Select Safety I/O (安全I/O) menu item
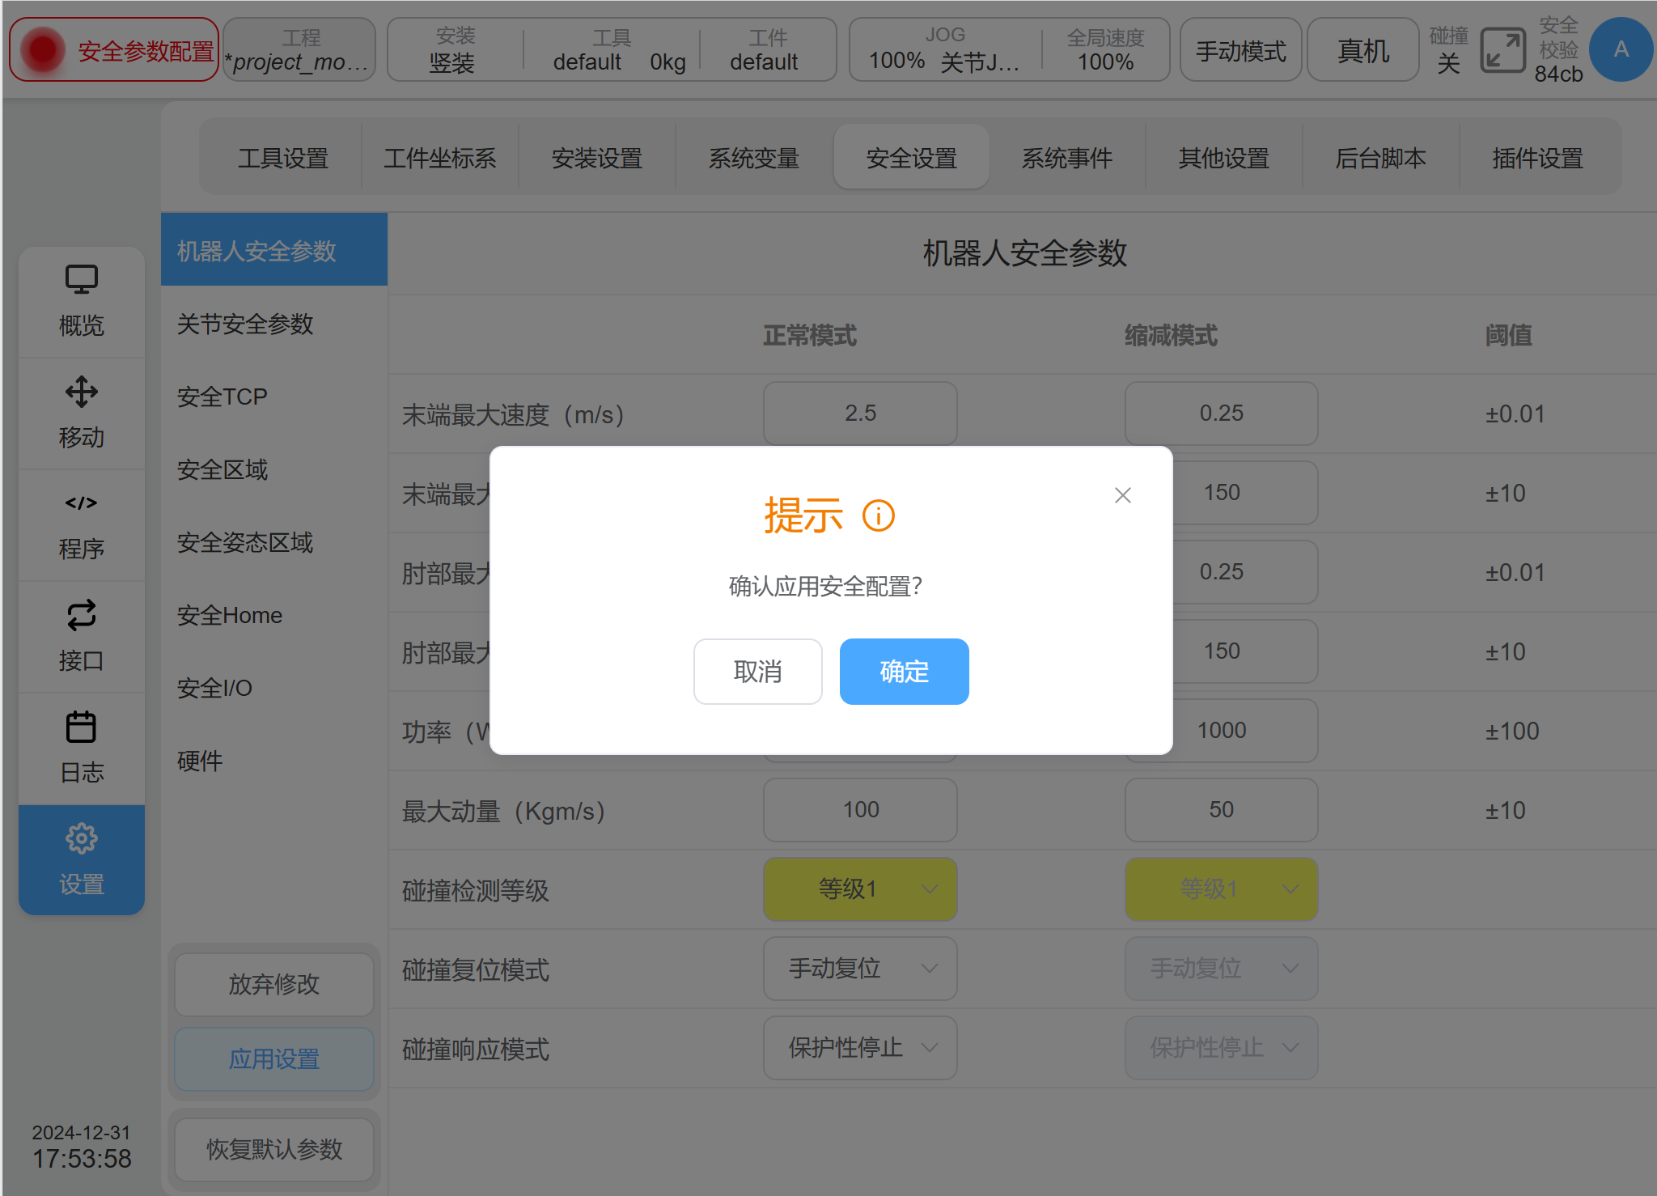The width and height of the screenshot is (1657, 1196). (x=274, y=688)
